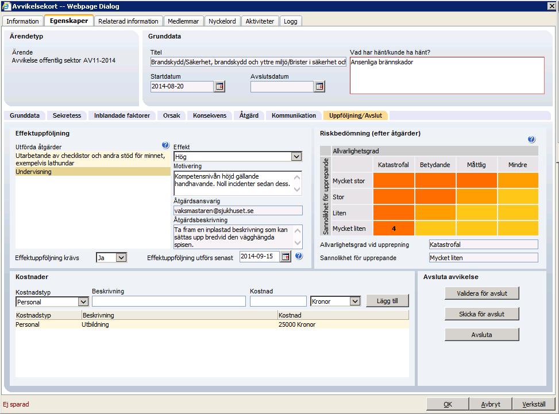Click the Motivering text area
This screenshot has width=559, height=414.
(x=238, y=184)
